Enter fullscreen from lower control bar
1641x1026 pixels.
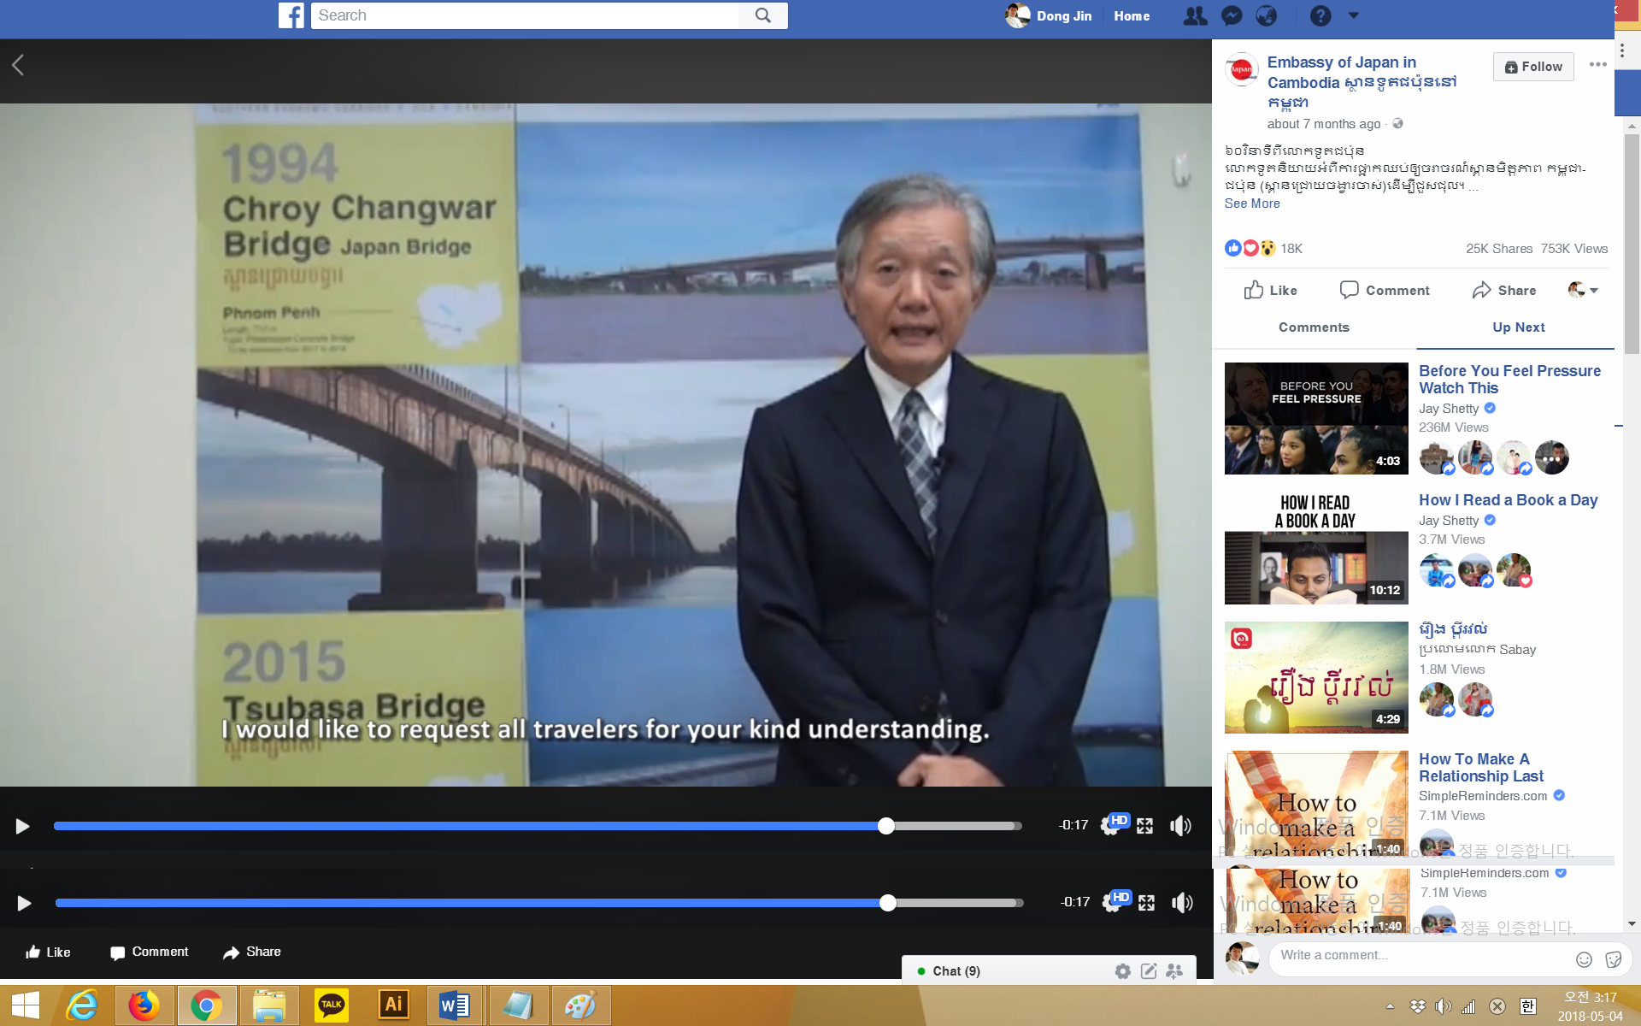point(1147,903)
